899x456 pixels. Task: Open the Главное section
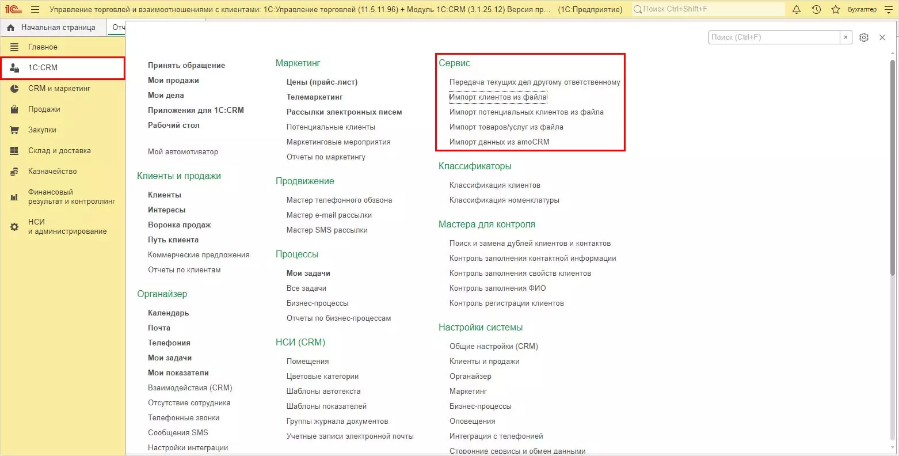[62, 47]
